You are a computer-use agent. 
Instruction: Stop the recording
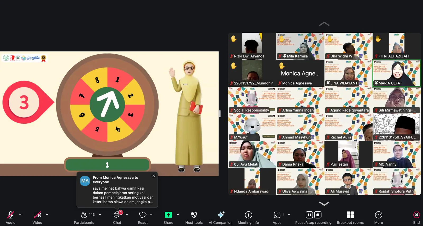pos(318,215)
